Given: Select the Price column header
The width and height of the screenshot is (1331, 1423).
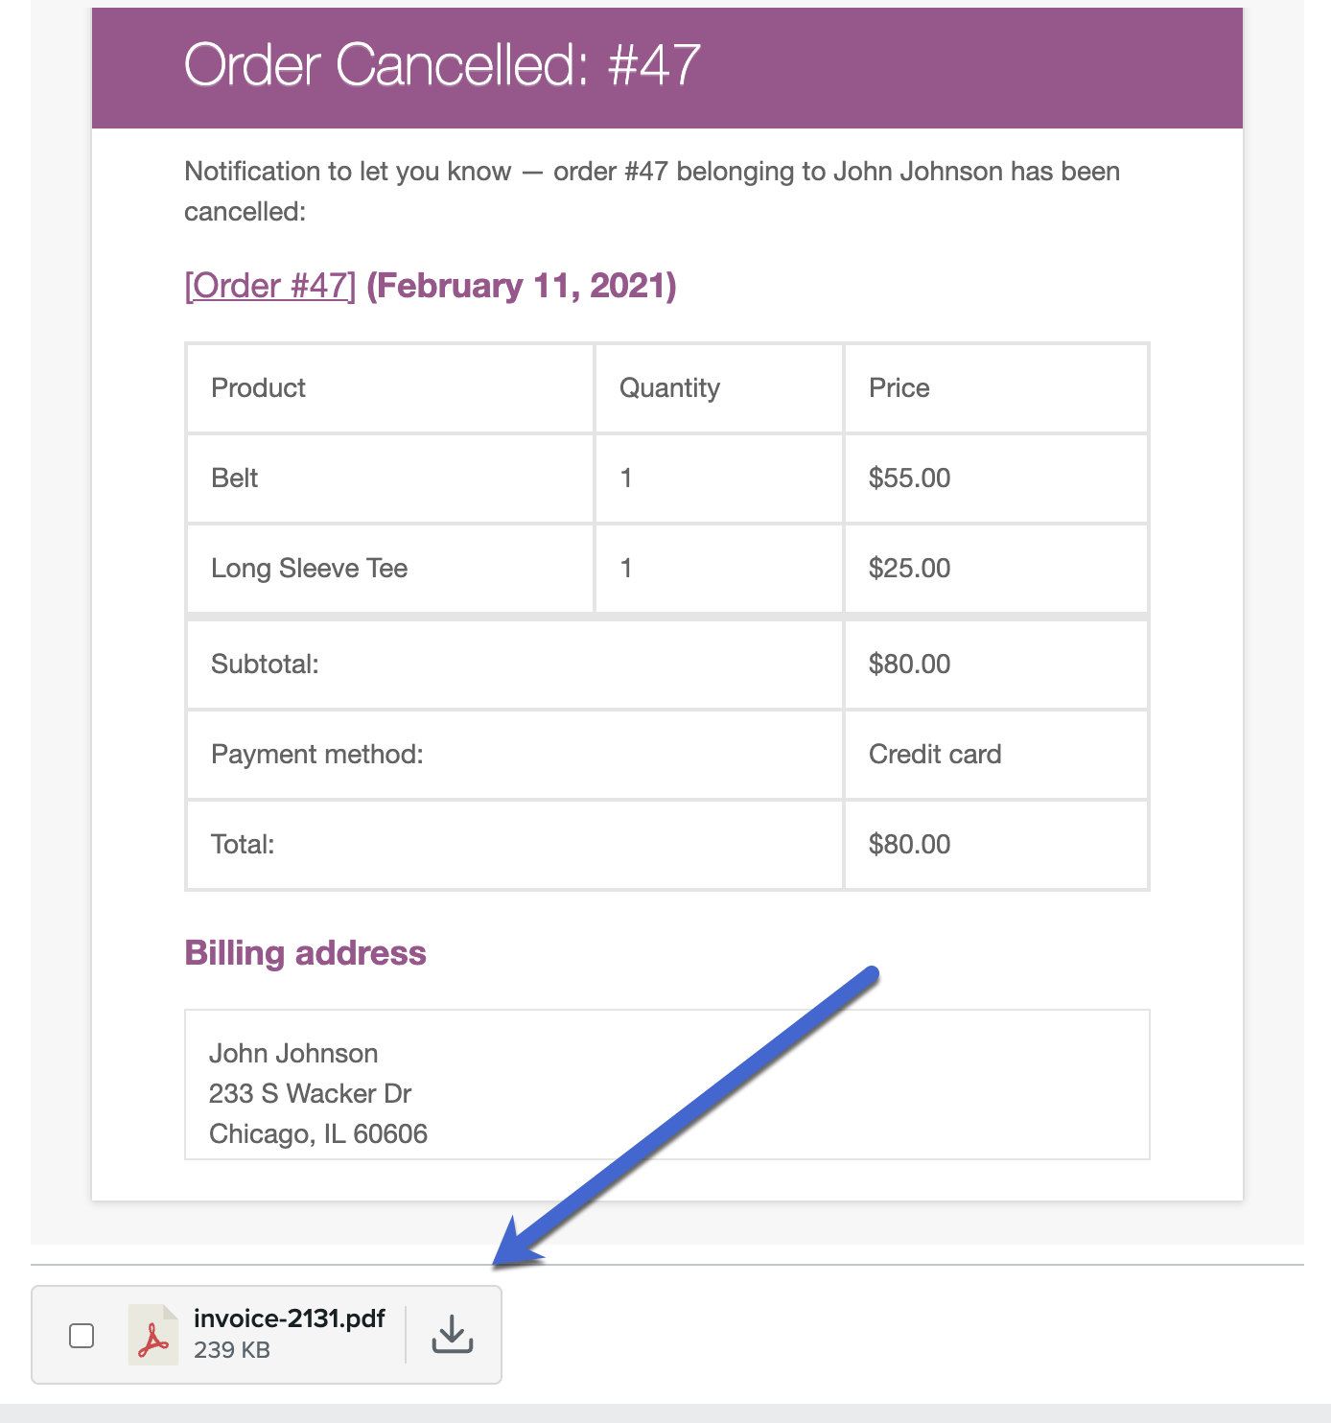Looking at the screenshot, I should pos(898,387).
